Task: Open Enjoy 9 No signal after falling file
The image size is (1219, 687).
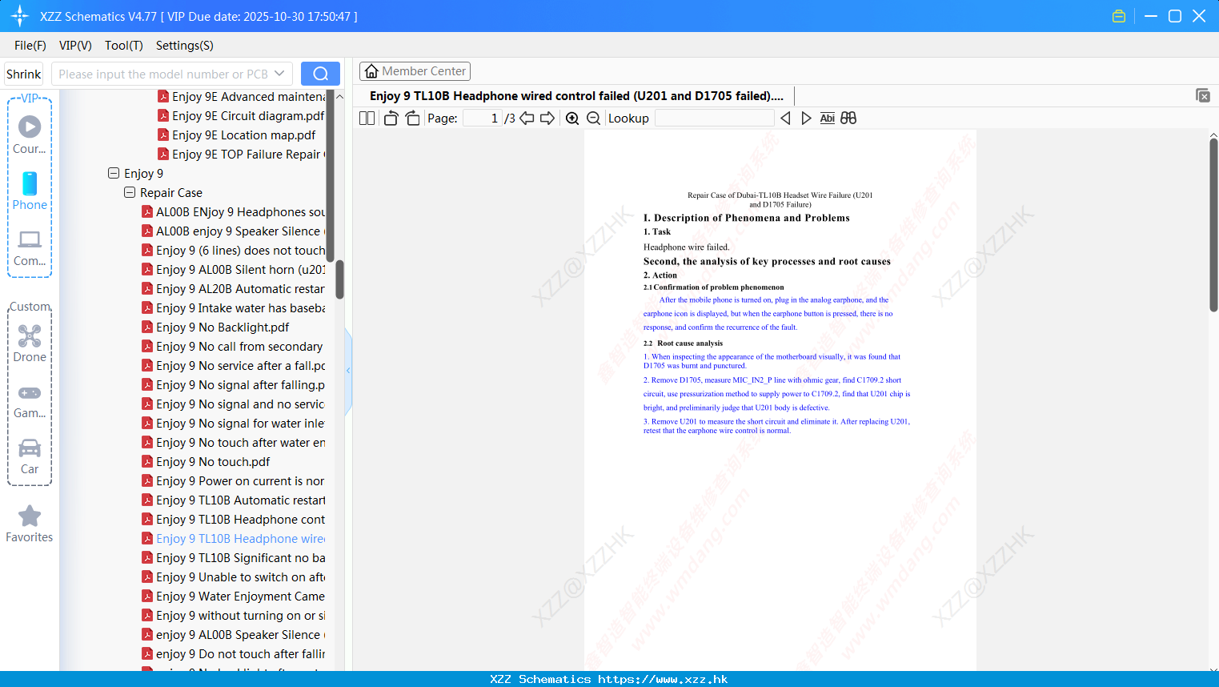Action: (233, 384)
